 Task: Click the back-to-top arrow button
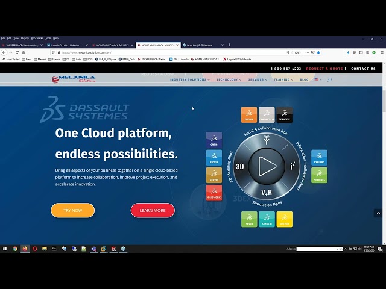coord(378,213)
